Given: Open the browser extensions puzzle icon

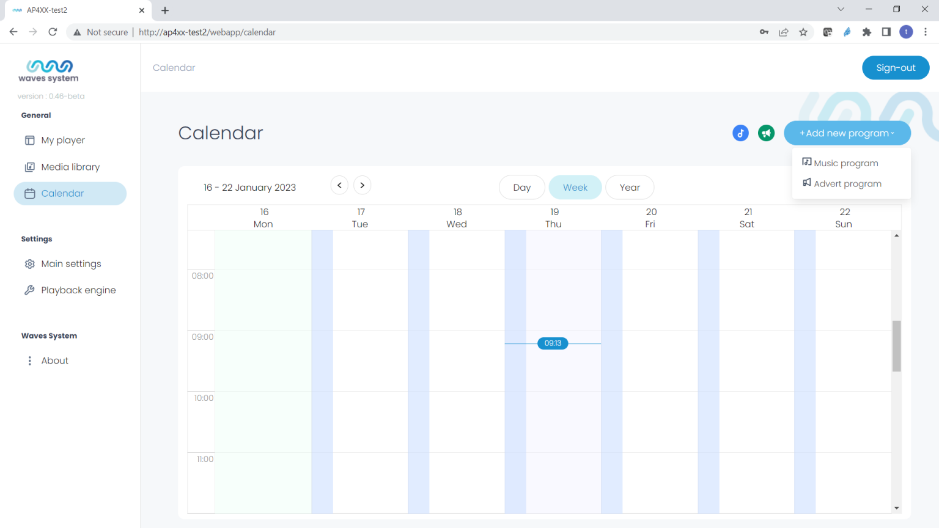Looking at the screenshot, I should (x=866, y=32).
